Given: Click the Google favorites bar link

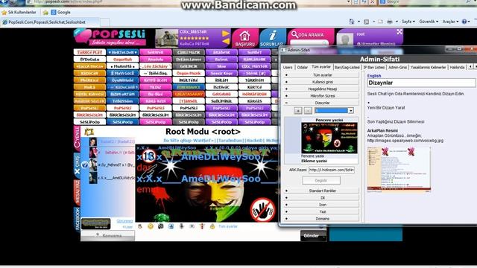Looking at the screenshot, I should click(x=61, y=13).
